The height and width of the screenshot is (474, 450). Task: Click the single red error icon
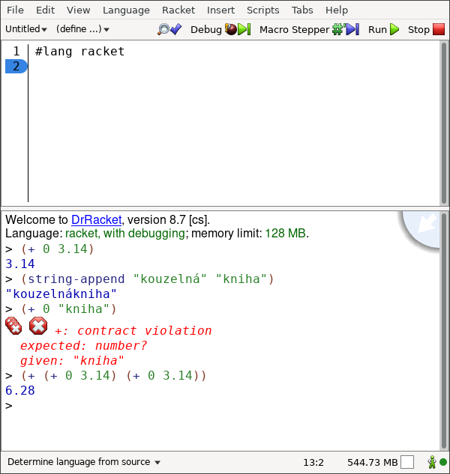click(x=38, y=326)
